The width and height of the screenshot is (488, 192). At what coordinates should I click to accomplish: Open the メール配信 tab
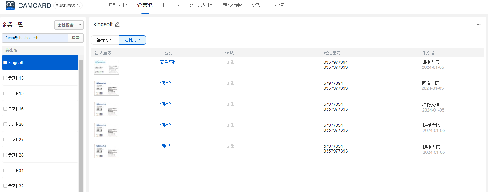click(x=201, y=5)
